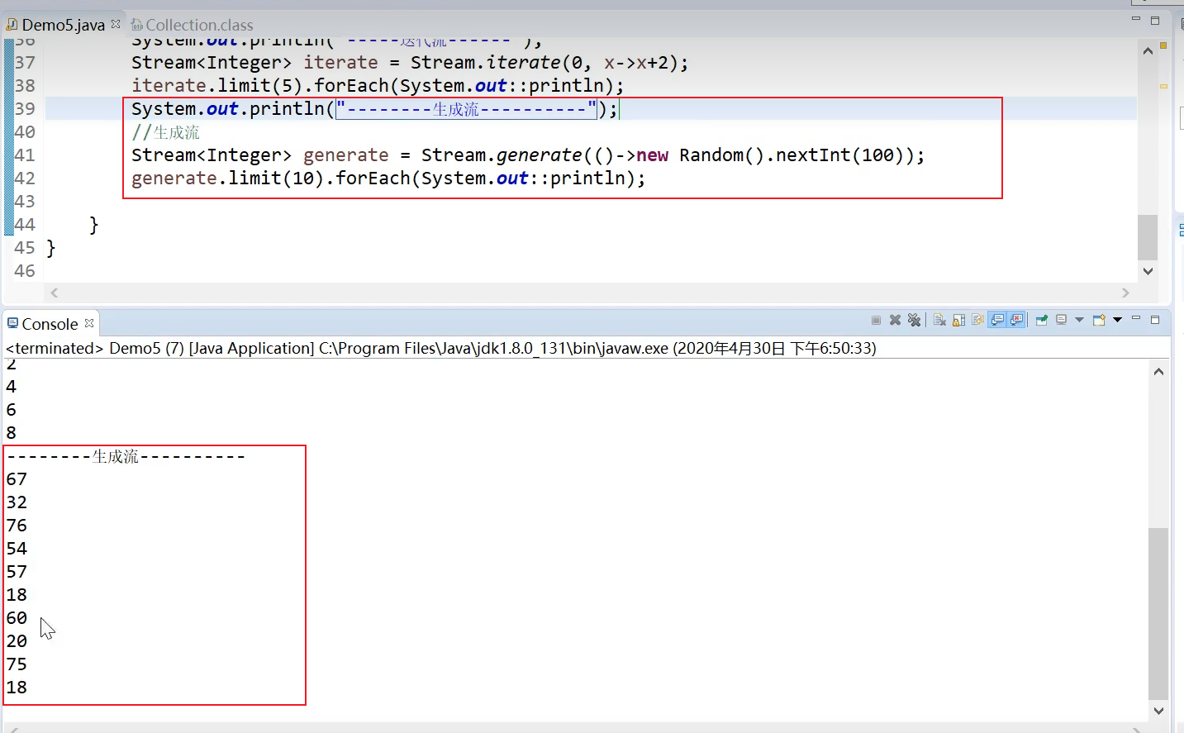
Task: Click the Console scrollbar down arrow
Action: [1158, 711]
